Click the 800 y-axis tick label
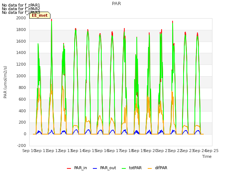Viewport: 234px width, 175px height. [x=22, y=87]
